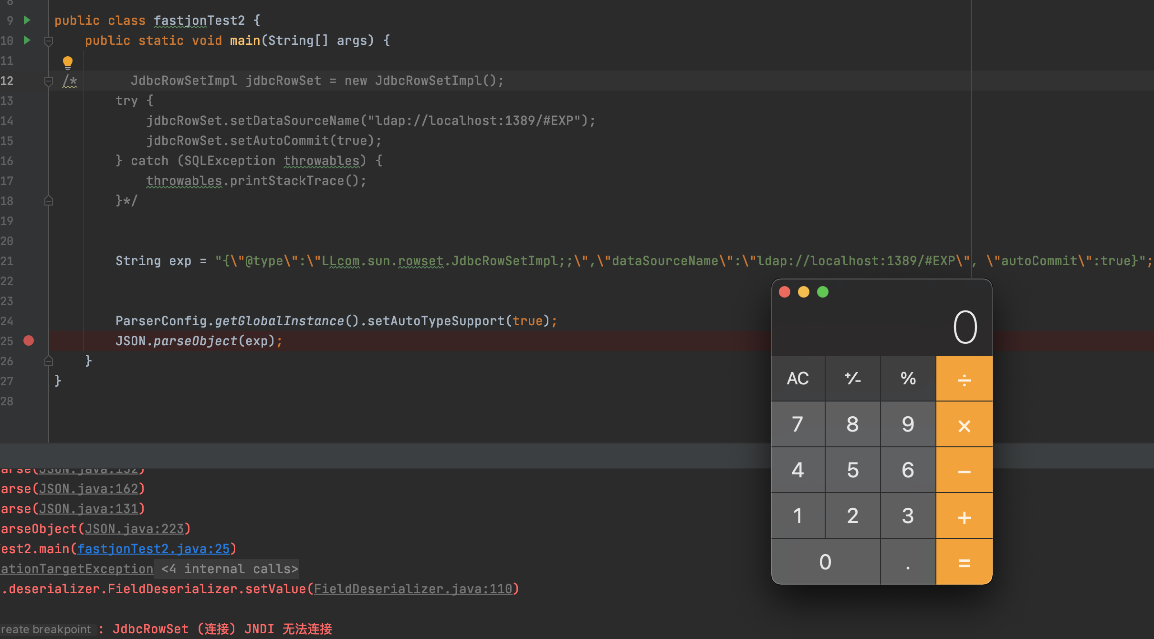Click the plus operator in Calculator
Screen dimensions: 1154x639
click(x=964, y=516)
